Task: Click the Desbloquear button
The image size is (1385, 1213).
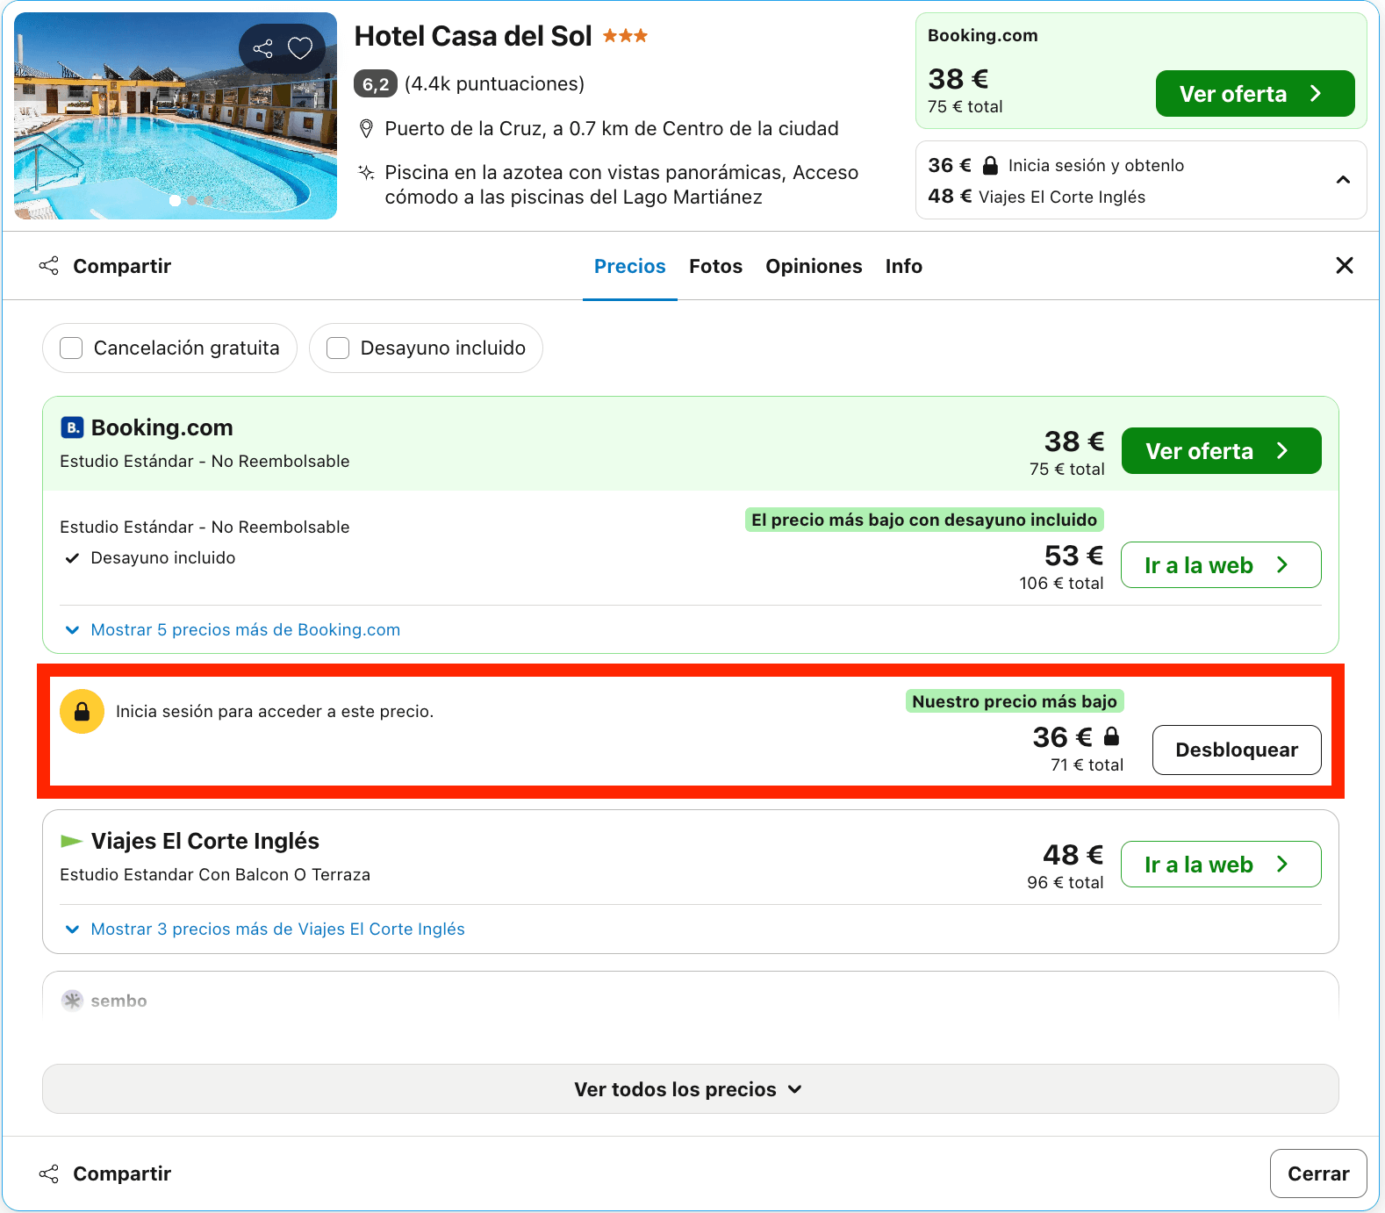Action: point(1237,750)
